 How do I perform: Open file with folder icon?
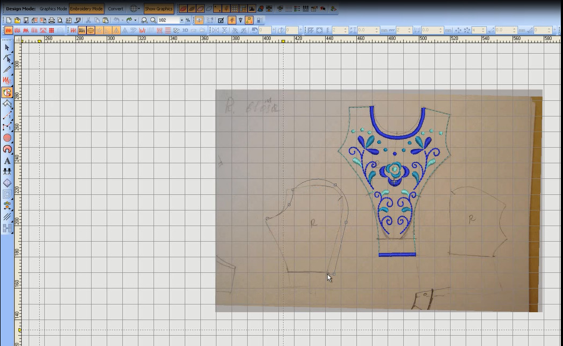(17, 20)
